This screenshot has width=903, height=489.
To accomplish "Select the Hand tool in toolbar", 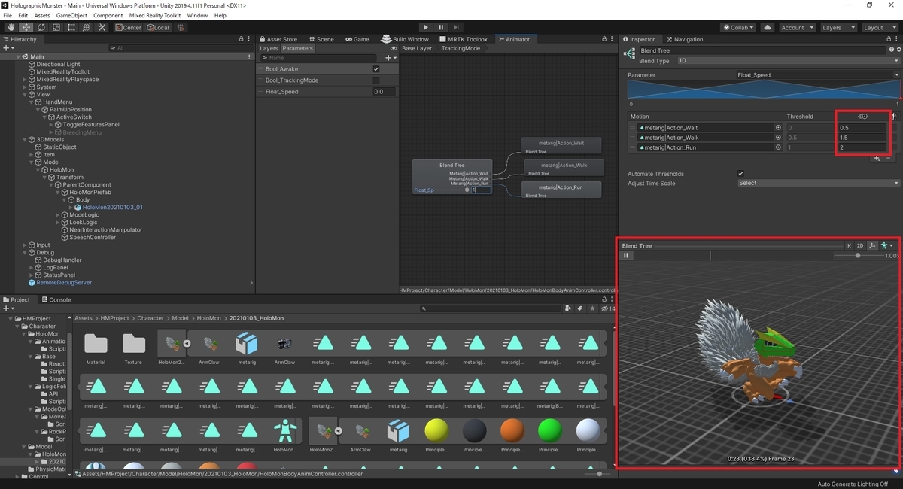I will (x=11, y=27).
